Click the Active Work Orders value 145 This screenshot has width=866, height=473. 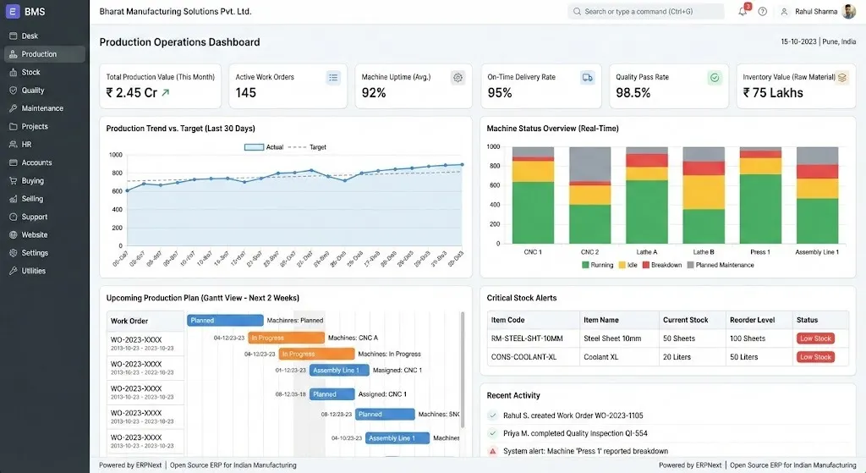[x=246, y=93]
